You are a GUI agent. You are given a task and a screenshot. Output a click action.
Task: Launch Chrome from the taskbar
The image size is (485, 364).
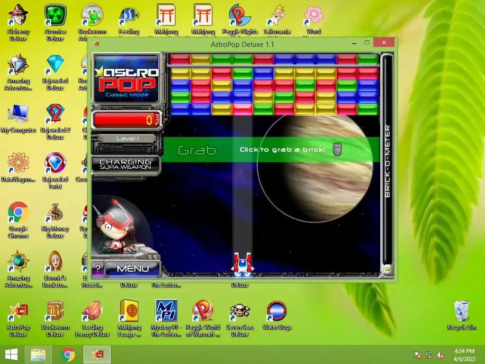tap(68, 355)
